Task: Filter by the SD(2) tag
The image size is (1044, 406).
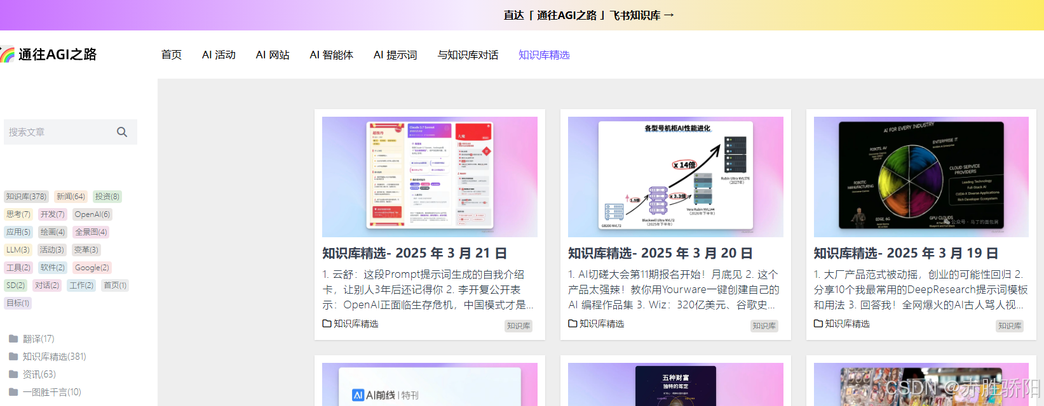Action: [x=16, y=285]
